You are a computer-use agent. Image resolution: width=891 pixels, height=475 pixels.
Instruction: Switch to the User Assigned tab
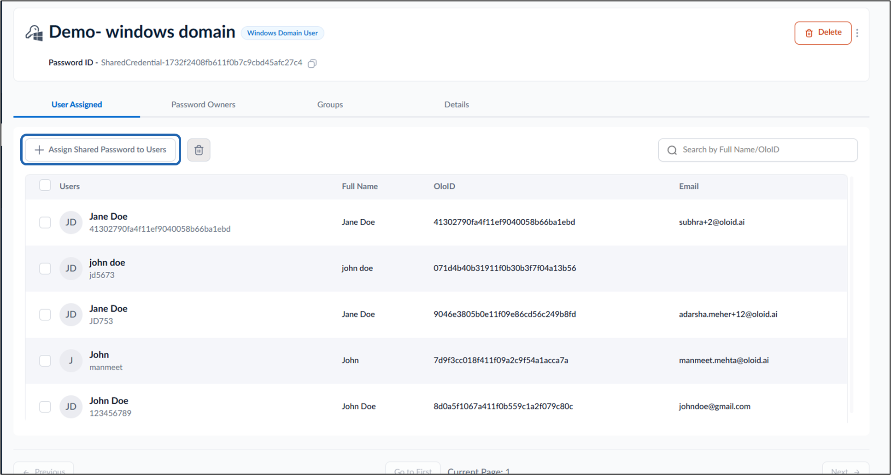(77, 105)
